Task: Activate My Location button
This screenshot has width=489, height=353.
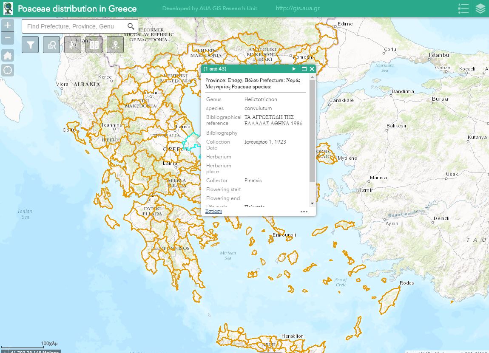Action: click(8, 70)
